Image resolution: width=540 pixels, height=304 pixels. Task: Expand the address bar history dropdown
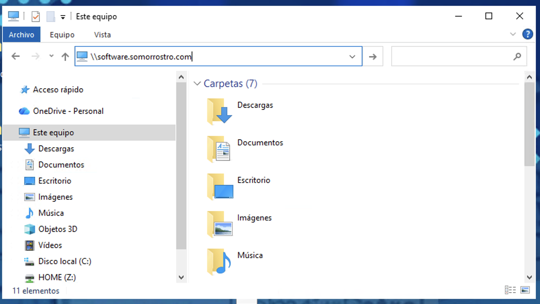[x=352, y=57]
